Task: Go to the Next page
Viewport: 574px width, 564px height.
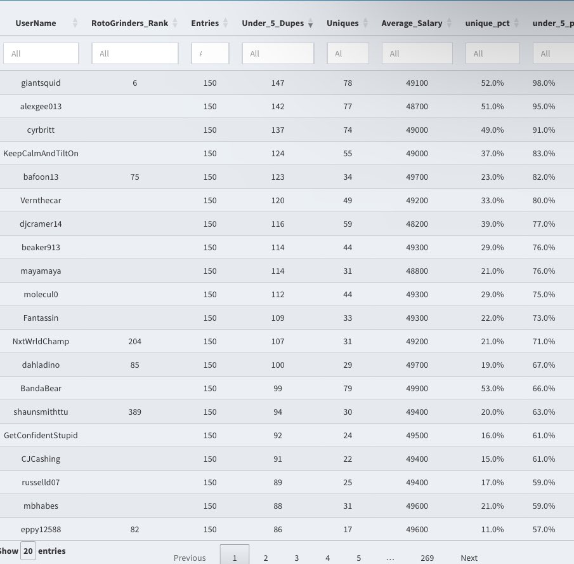Action: [469, 558]
